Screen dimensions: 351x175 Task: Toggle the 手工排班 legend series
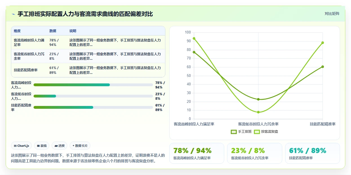point(241,132)
